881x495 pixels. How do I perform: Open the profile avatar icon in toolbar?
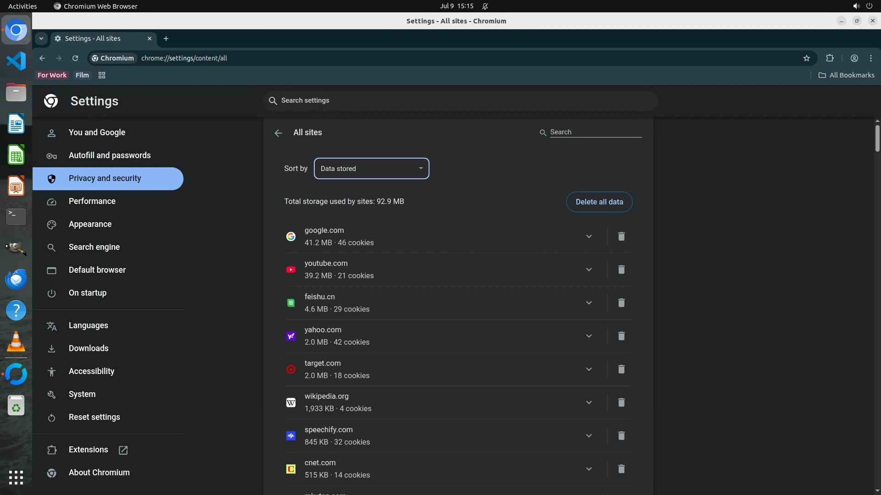[x=854, y=58]
